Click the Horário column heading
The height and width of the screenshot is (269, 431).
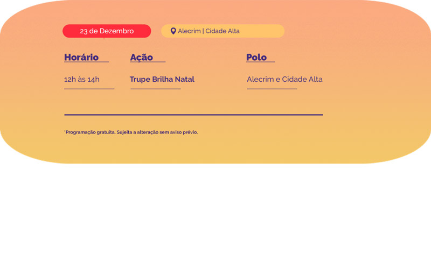click(x=81, y=57)
